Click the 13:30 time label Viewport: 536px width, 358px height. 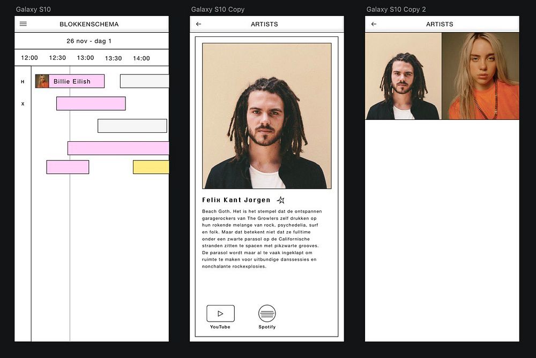[114, 58]
